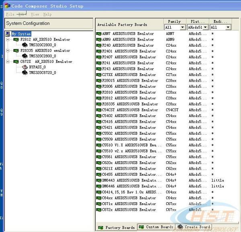Click the F2812 AH_XDS510 Emulator board icon in tree
Viewport: 241px width, 232px height.
pos(16,40)
